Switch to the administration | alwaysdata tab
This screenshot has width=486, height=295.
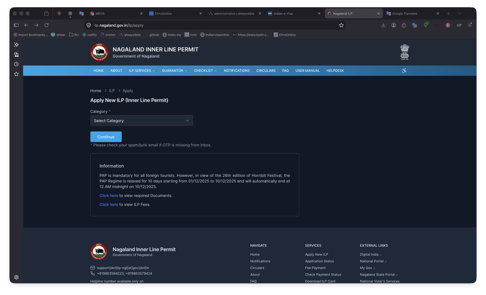[235, 14]
